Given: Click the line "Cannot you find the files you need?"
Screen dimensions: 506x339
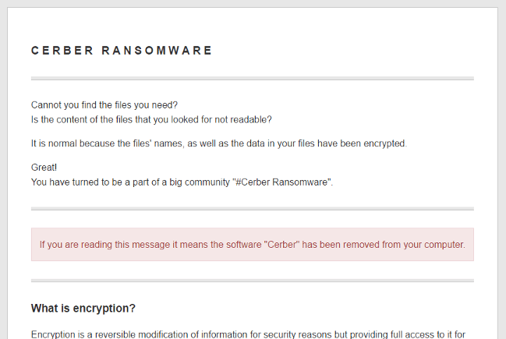Looking at the screenshot, I should pyautogui.click(x=105, y=105).
